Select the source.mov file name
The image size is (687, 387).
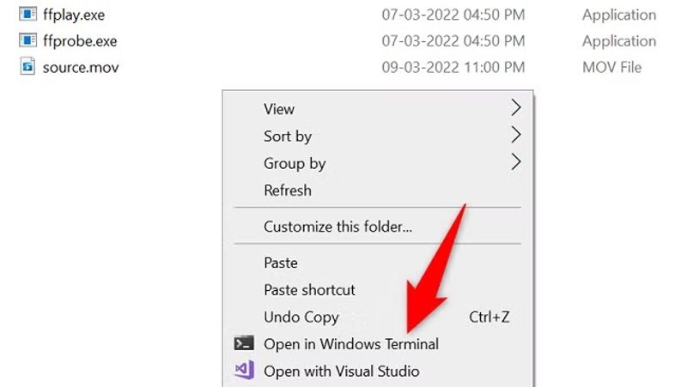click(x=81, y=67)
